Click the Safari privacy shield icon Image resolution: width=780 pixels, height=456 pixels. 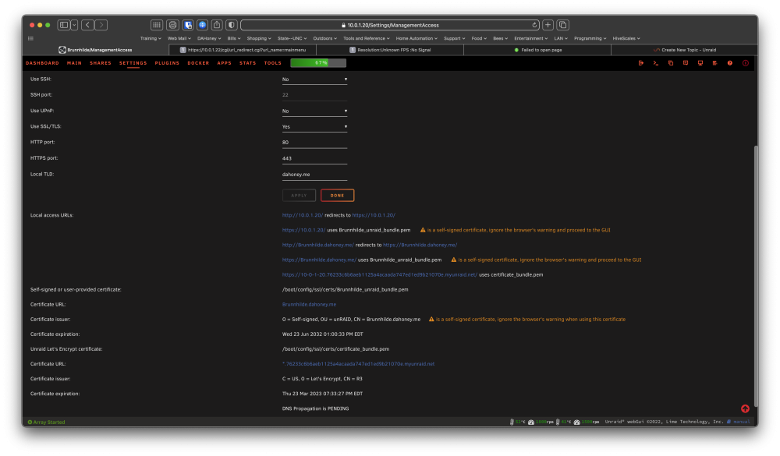point(232,25)
